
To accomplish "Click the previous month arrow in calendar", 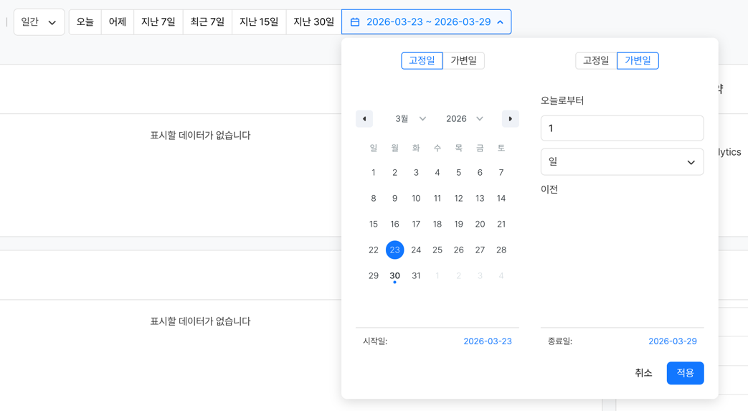I will (x=364, y=119).
